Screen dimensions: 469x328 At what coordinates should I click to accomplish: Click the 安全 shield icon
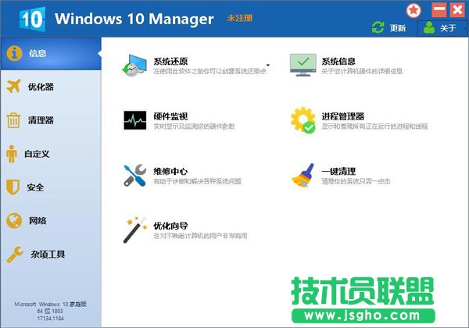[x=13, y=187]
